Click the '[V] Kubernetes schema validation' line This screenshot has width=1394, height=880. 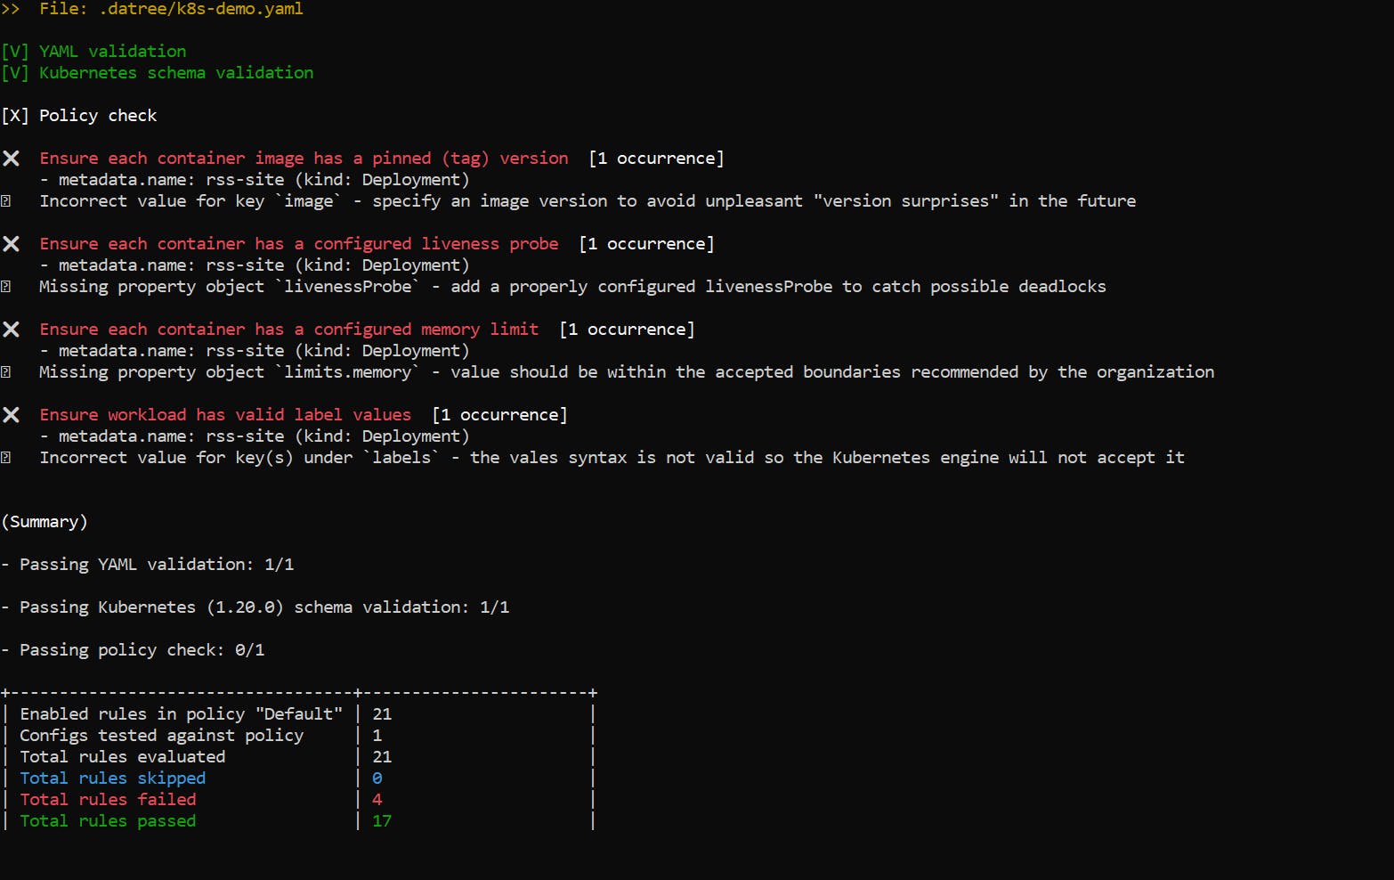158,73
